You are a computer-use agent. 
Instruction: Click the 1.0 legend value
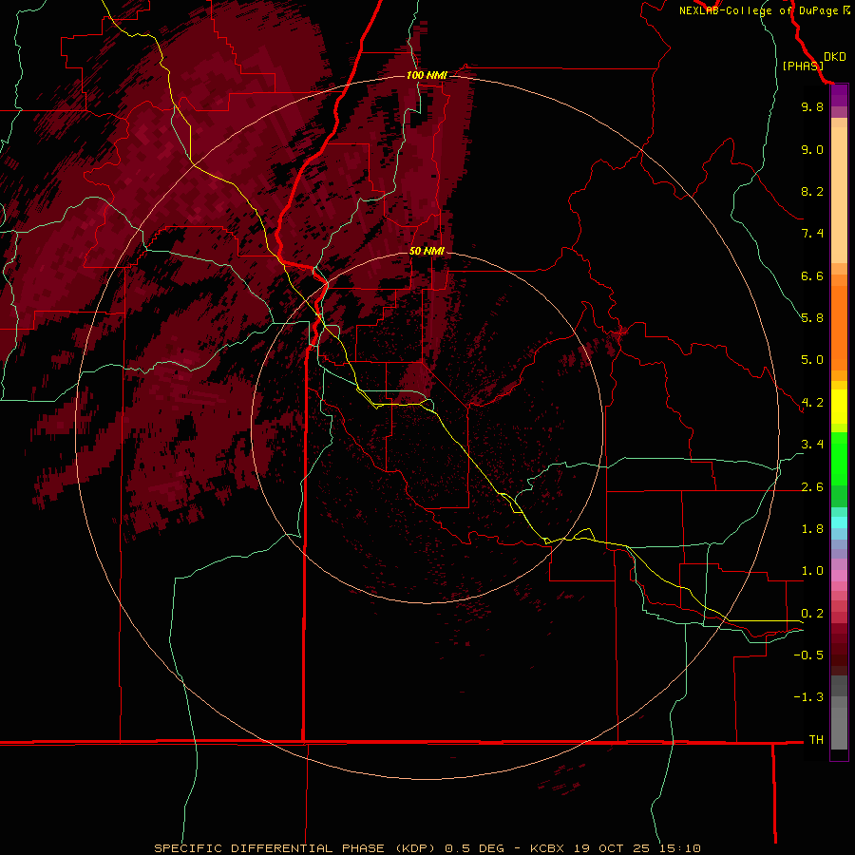(x=812, y=571)
